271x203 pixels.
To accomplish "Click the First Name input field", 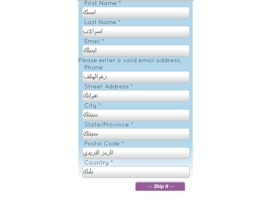I will pyautogui.click(x=136, y=13).
